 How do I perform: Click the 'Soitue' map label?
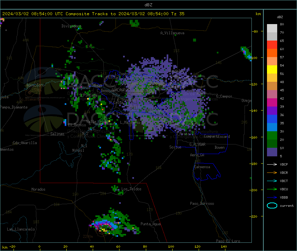click(175, 147)
